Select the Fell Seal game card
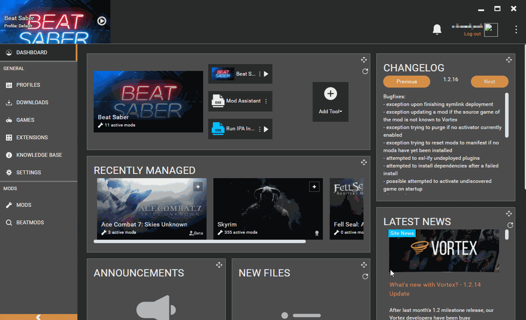This screenshot has width=526, height=320. click(347, 209)
